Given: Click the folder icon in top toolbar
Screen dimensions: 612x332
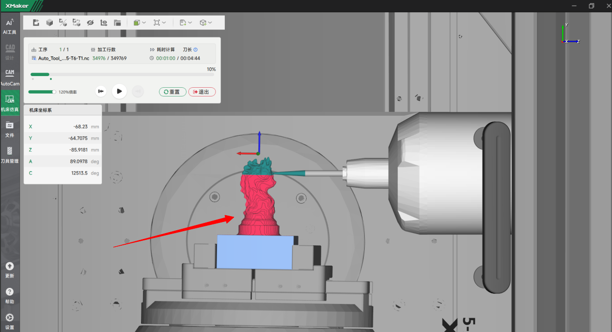Looking at the screenshot, I should click(x=117, y=23).
